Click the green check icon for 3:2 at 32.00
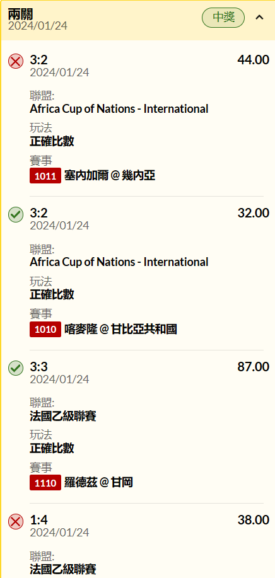The height and width of the screenshot is (578, 275). pos(16,214)
